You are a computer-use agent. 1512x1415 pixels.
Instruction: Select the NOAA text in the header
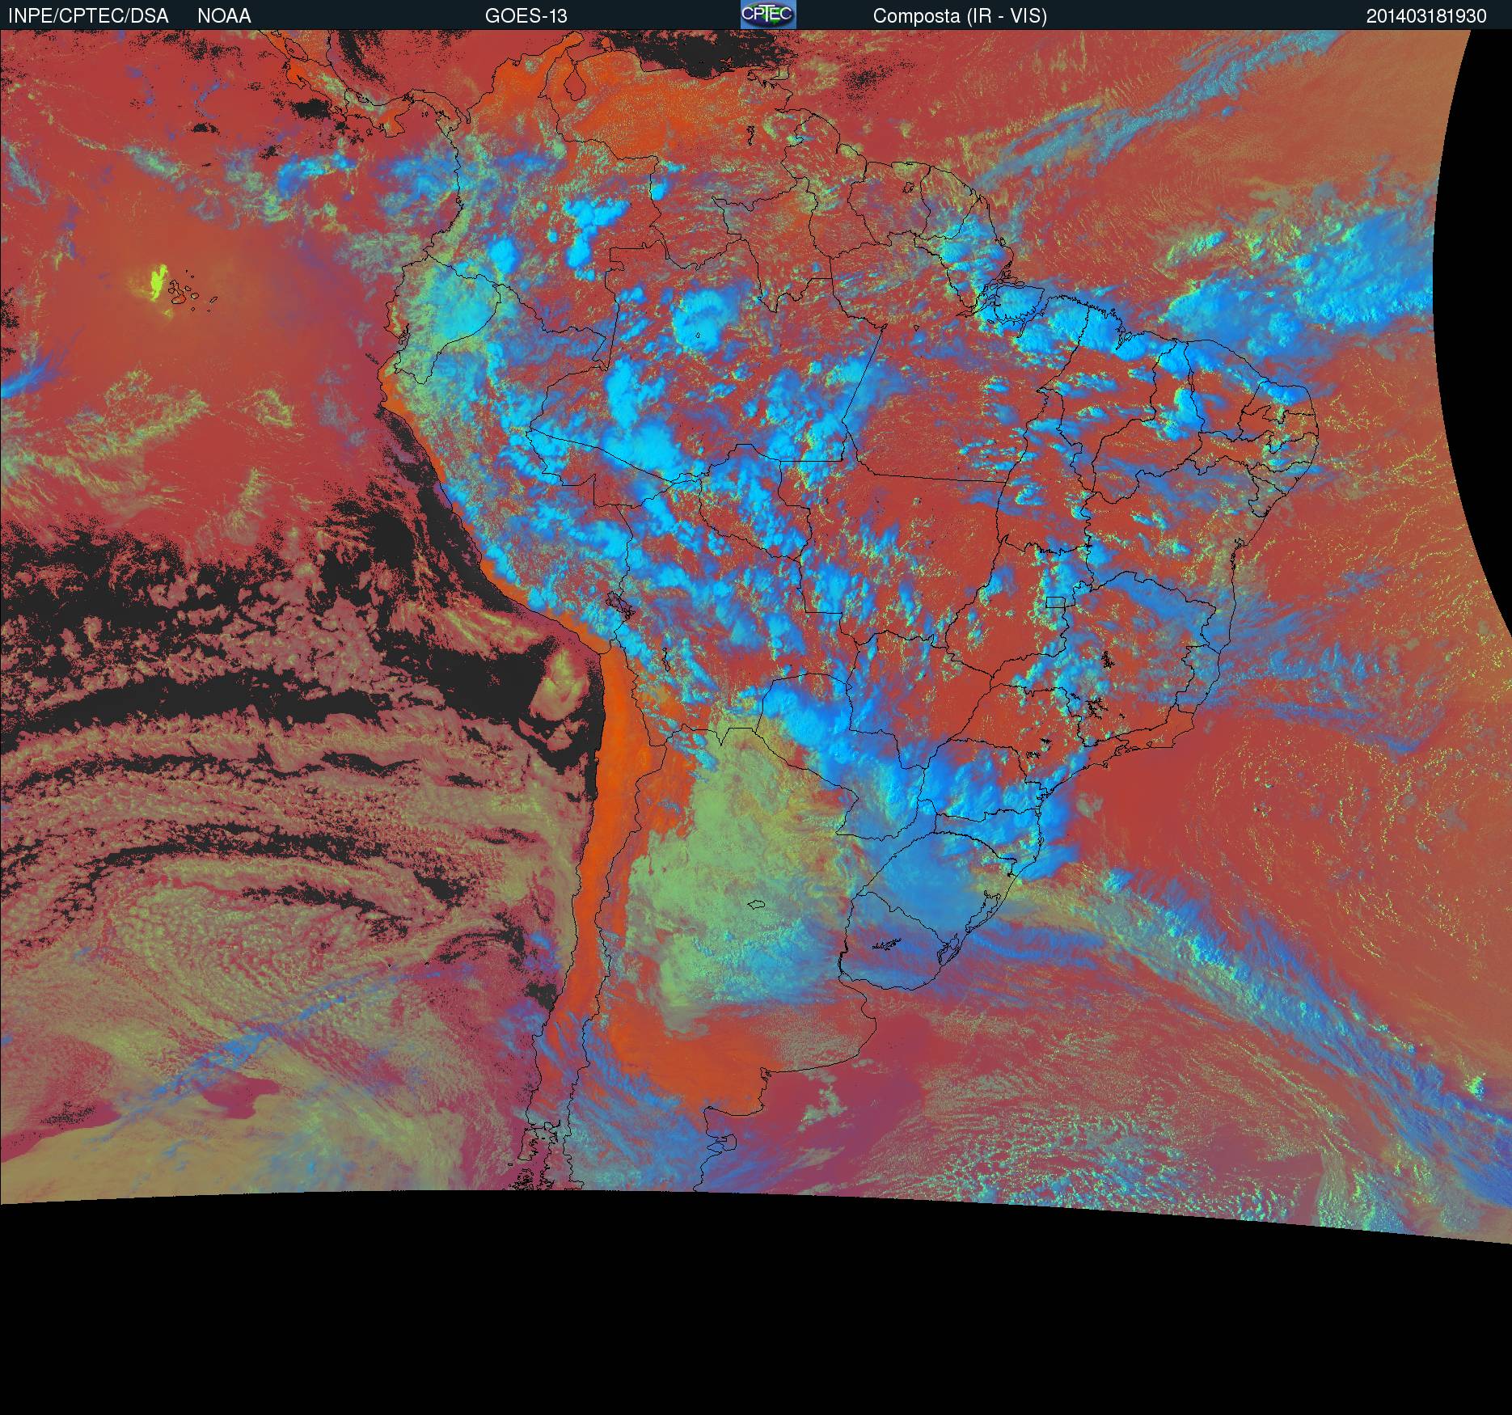point(224,15)
